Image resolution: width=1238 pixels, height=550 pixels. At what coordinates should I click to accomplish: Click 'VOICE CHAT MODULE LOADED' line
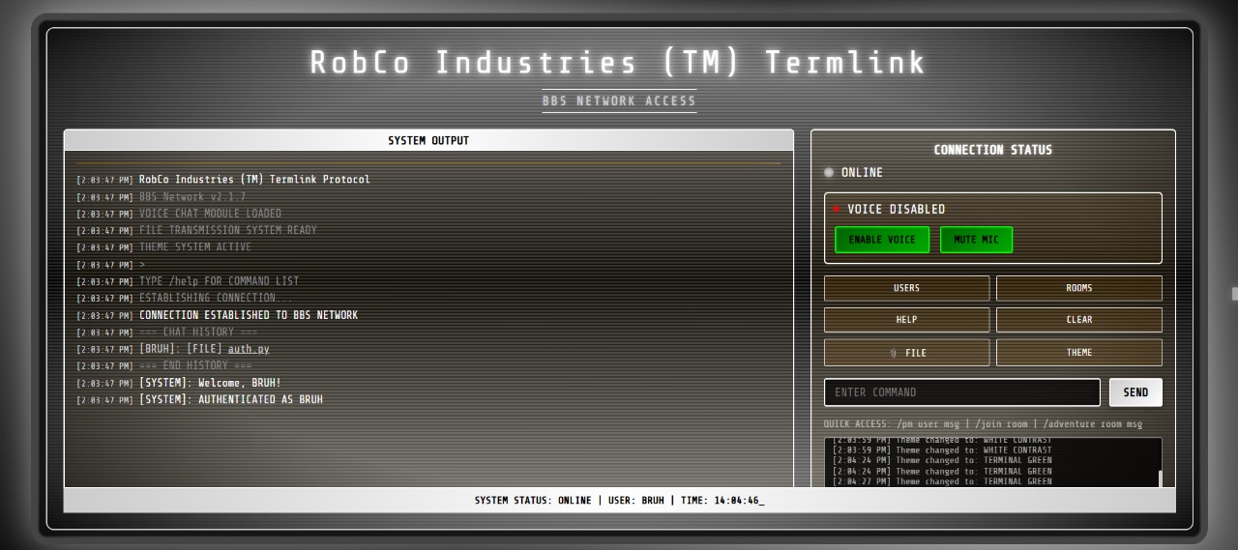(211, 214)
